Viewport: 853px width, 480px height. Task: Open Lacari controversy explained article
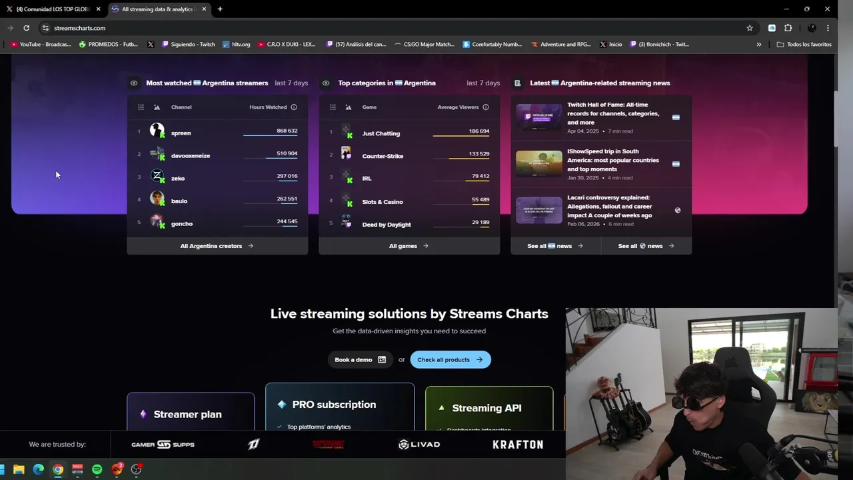pos(610,207)
